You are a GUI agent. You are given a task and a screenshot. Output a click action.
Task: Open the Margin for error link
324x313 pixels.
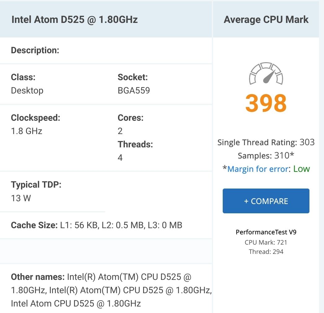258,169
